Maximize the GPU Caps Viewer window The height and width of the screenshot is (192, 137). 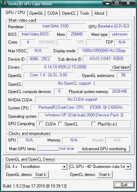point(117,3)
